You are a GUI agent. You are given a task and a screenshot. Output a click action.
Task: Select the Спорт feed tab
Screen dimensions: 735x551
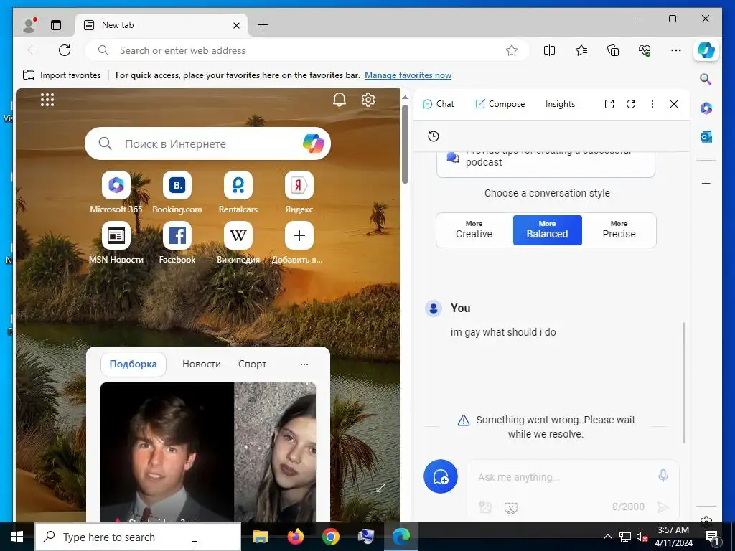252,364
